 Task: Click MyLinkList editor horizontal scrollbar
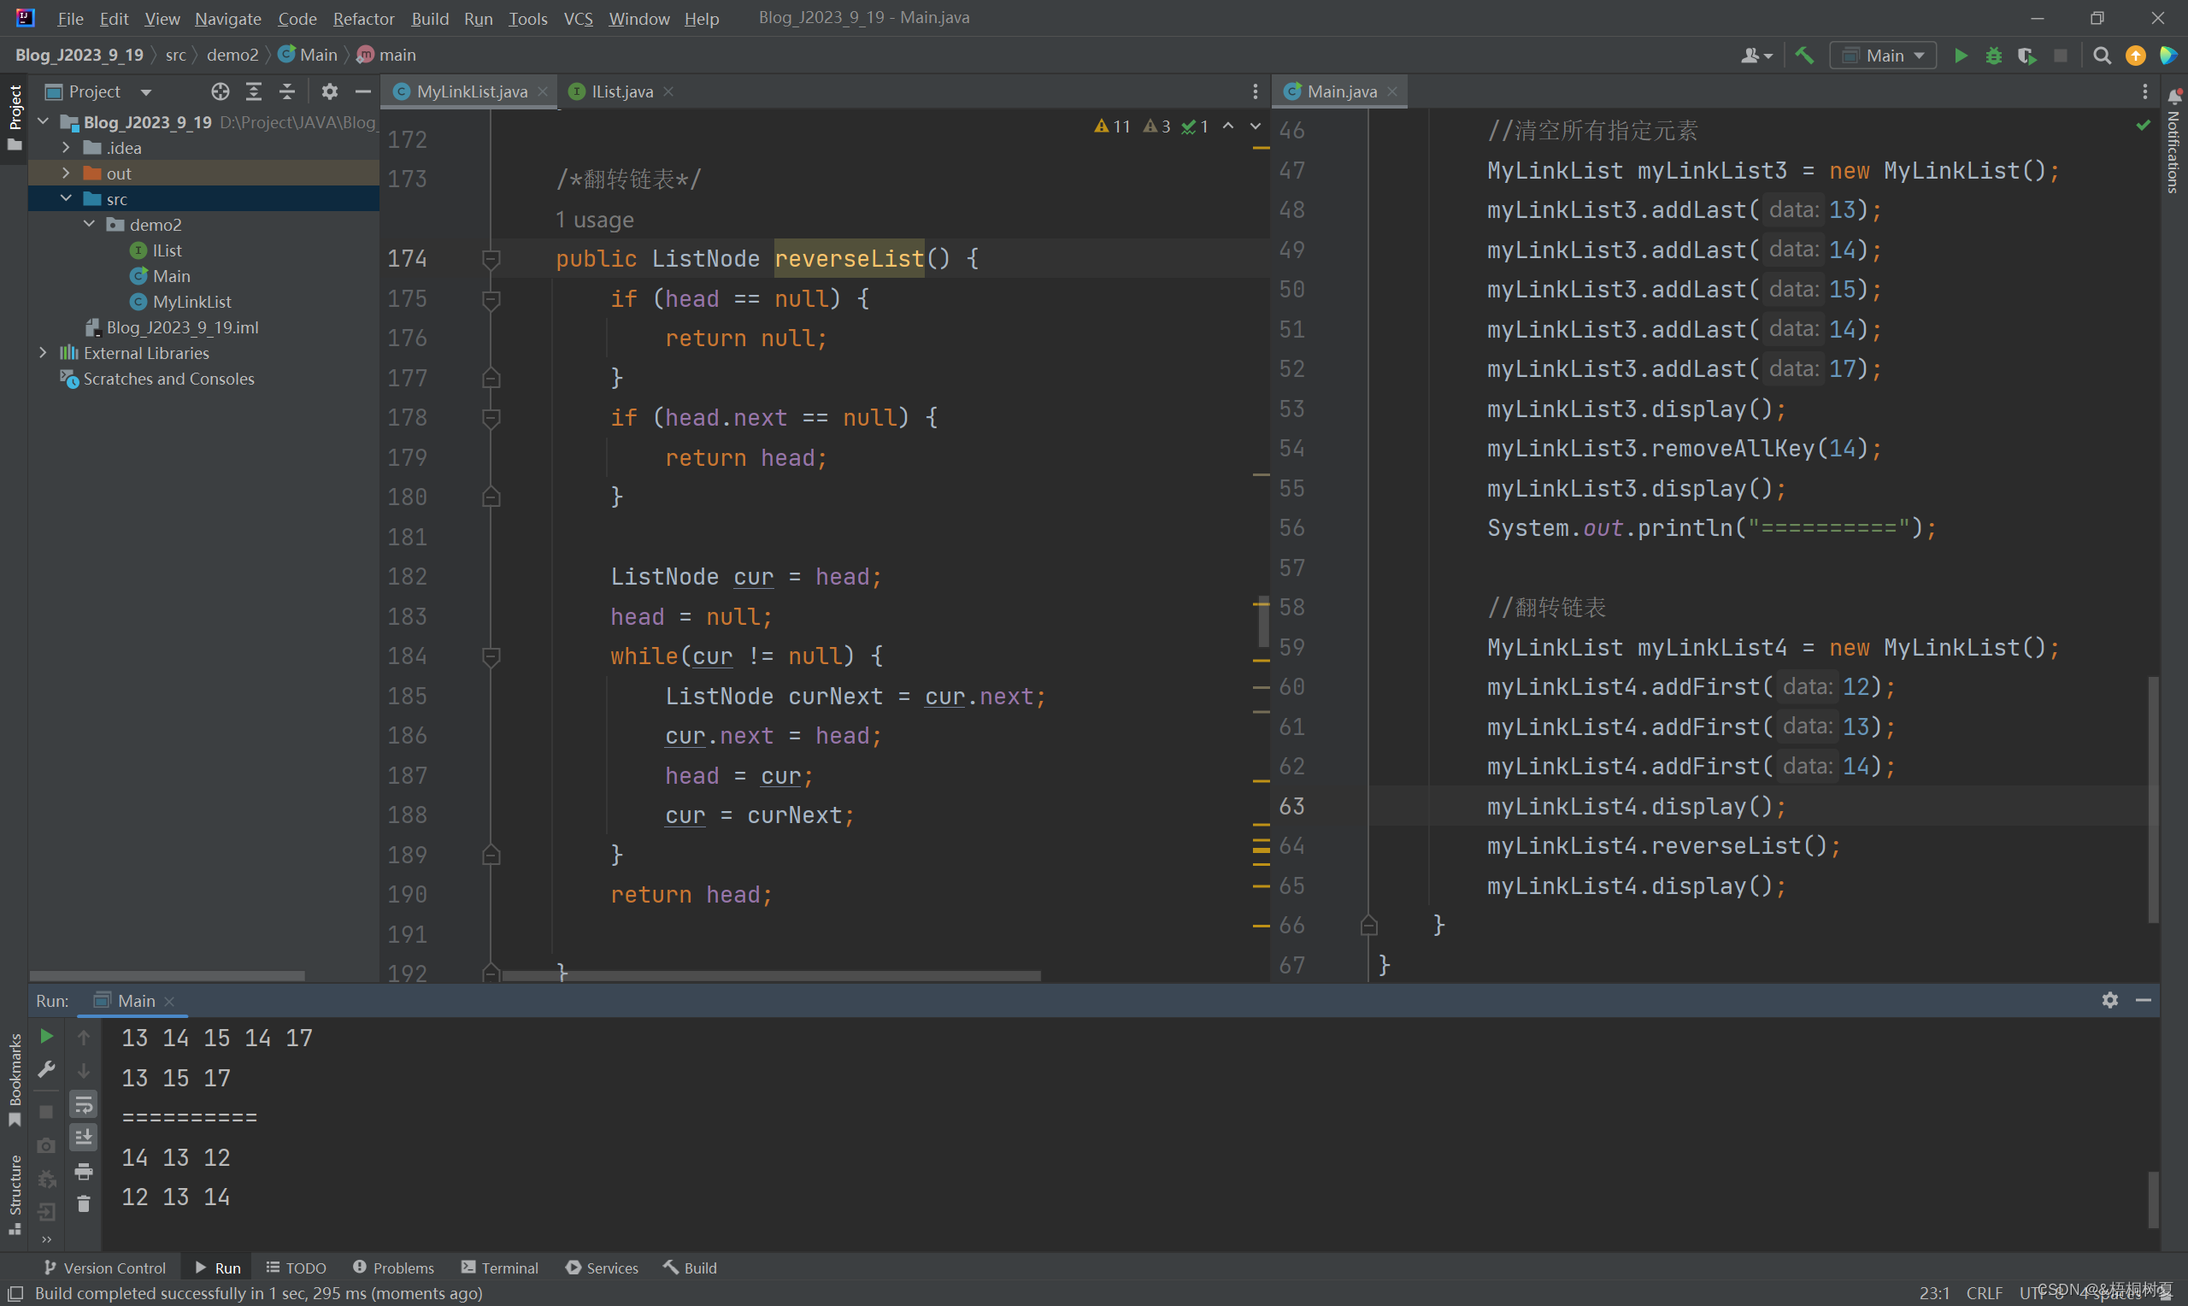[771, 975]
